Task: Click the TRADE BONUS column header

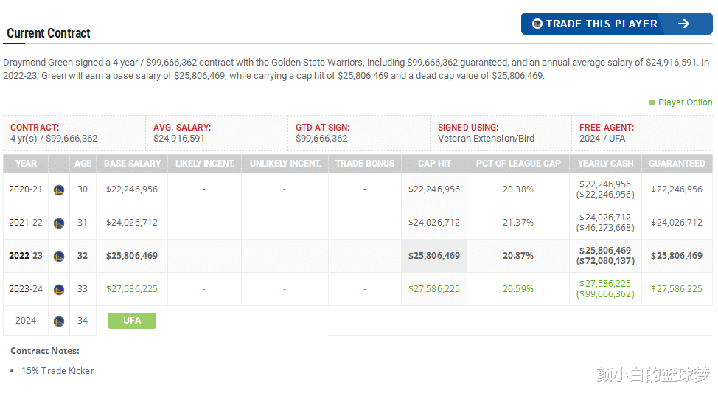Action: (x=365, y=164)
